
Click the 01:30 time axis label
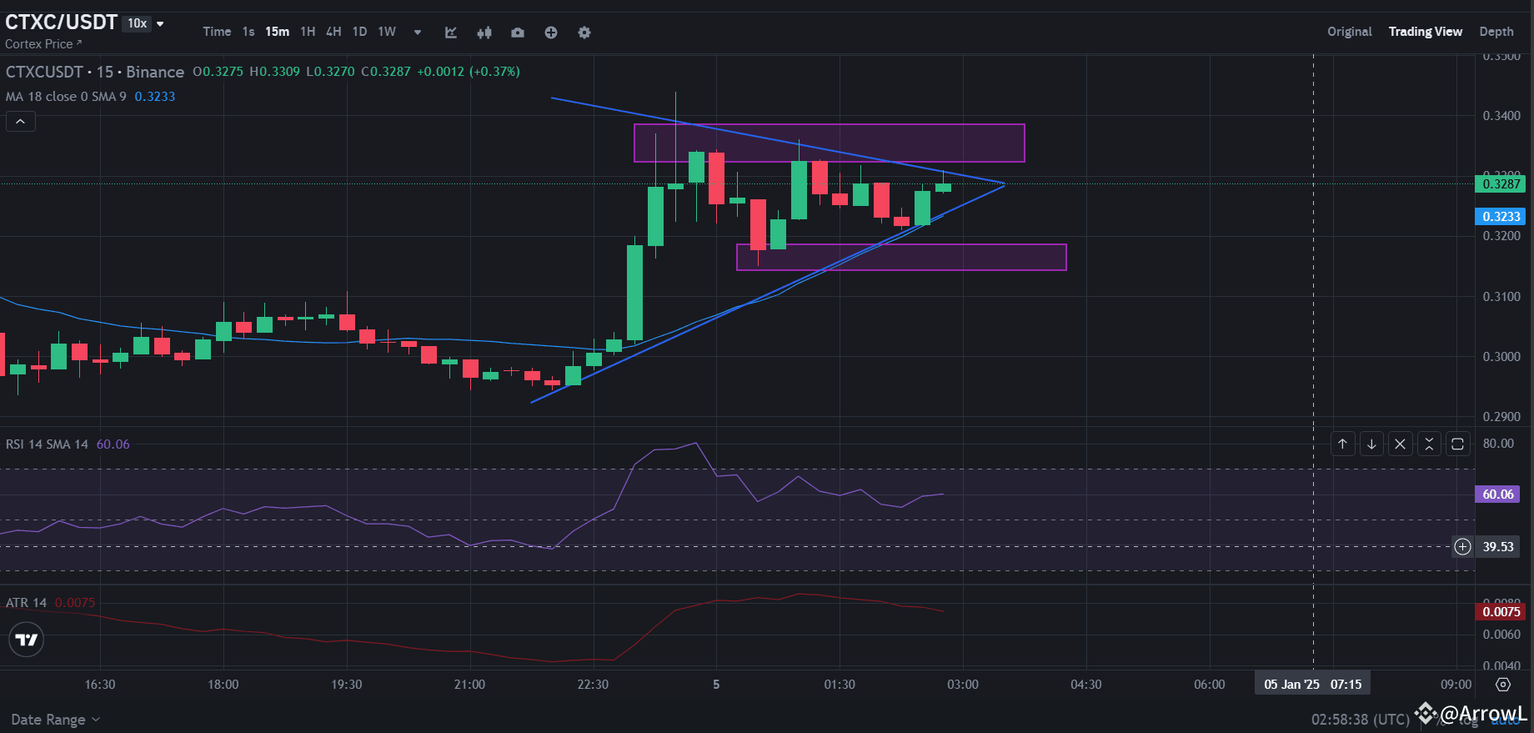coord(840,685)
